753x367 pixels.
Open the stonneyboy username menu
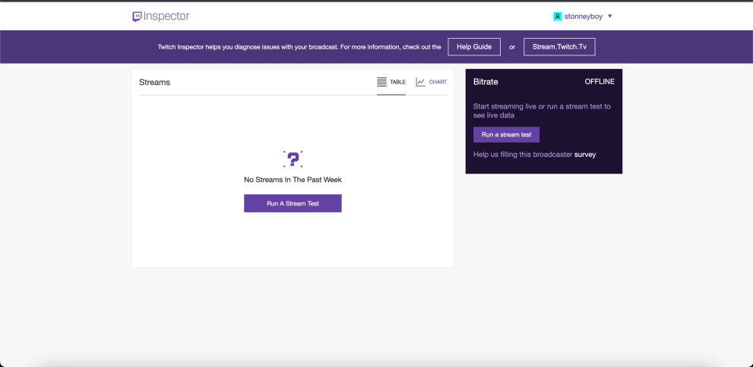(x=583, y=16)
